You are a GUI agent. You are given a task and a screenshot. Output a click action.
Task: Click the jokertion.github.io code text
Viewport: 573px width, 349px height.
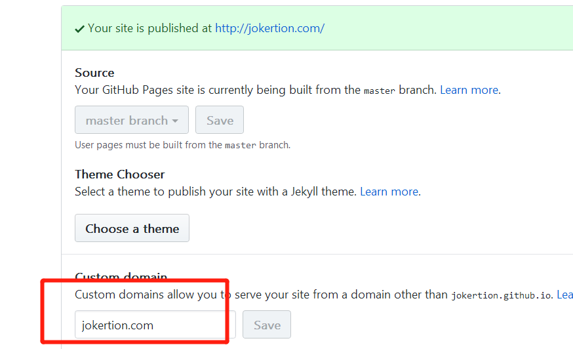[501, 295]
